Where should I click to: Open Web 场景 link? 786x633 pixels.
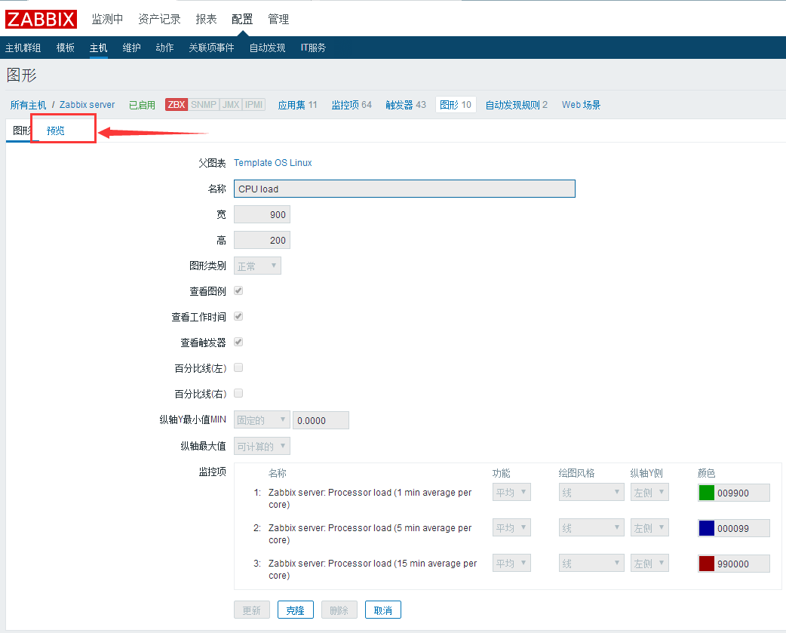(x=581, y=105)
